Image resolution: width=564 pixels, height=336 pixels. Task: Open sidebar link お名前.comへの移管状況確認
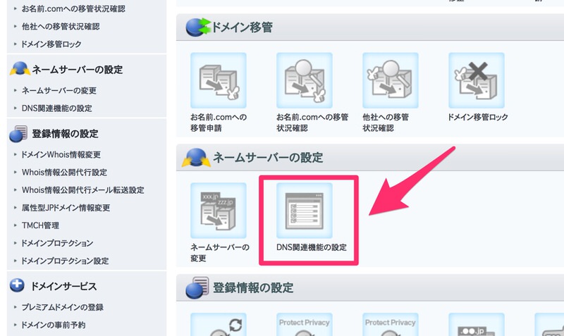tap(73, 8)
